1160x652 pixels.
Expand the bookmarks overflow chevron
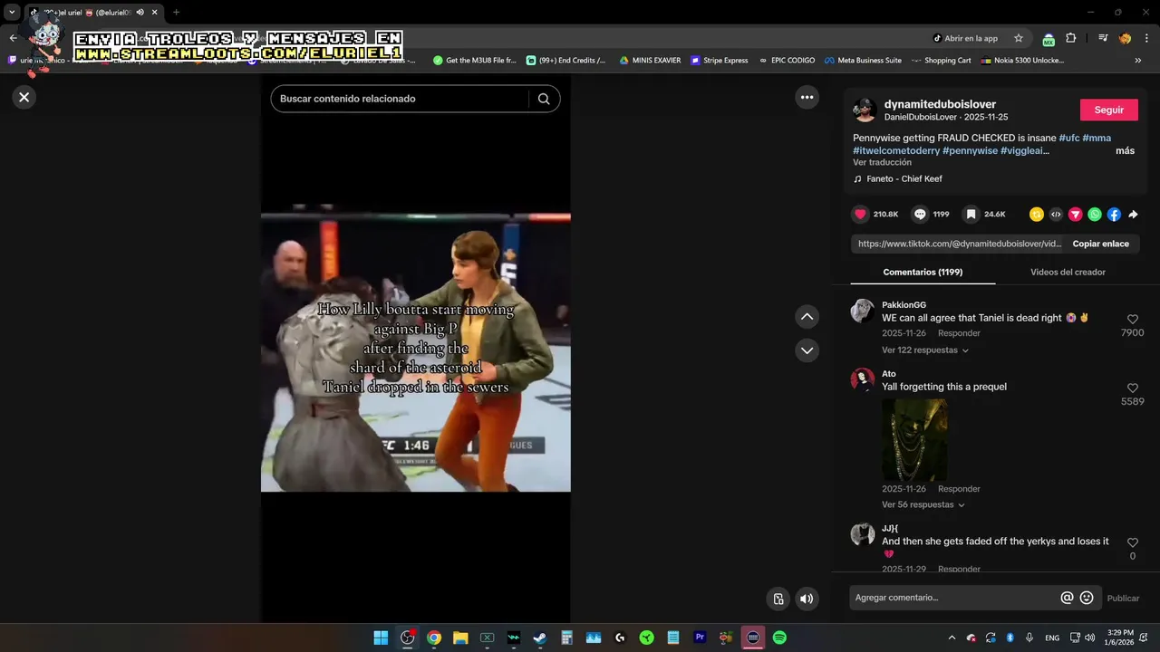1138,61
